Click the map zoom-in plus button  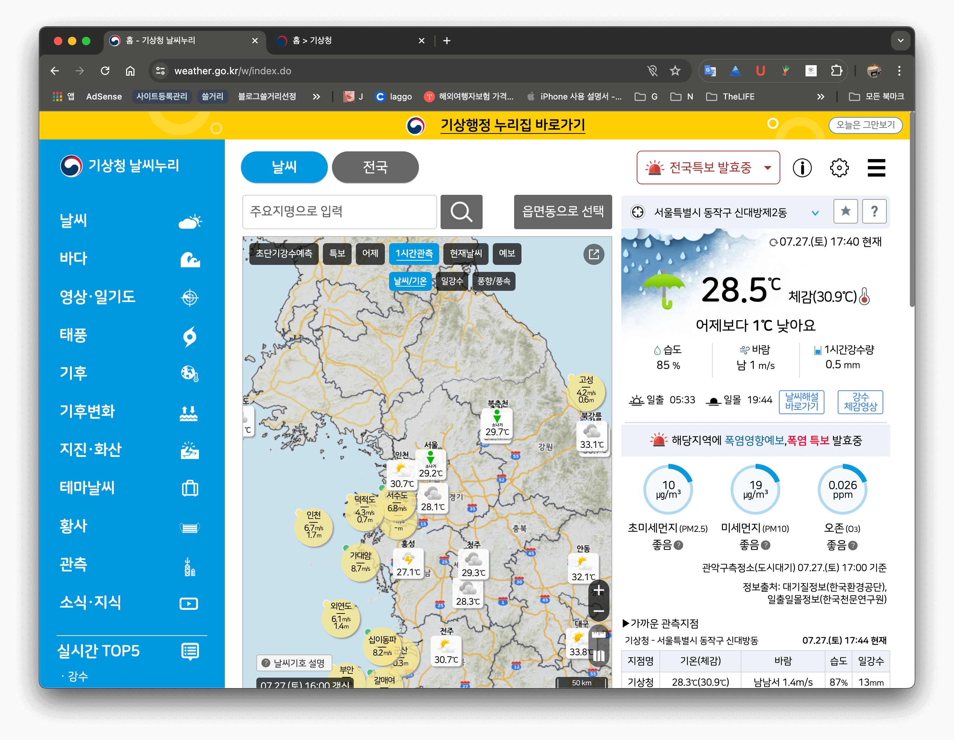click(x=599, y=590)
